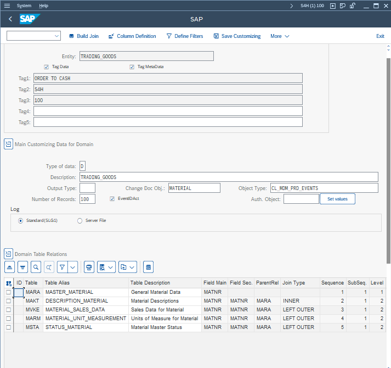Open the Help menu

click(x=44, y=5)
